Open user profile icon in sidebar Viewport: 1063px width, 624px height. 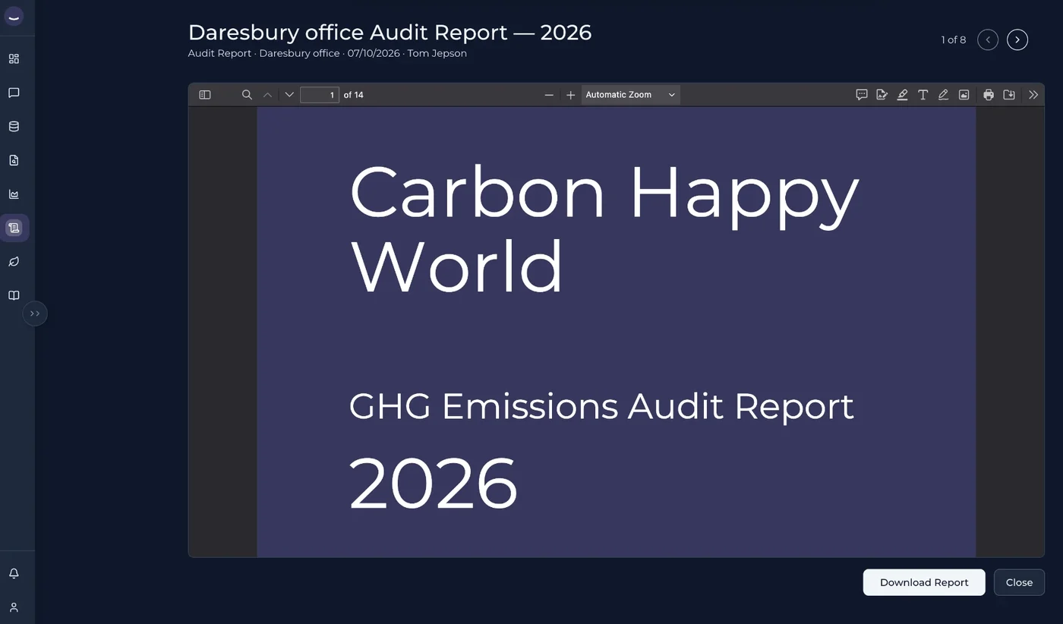[x=14, y=607]
